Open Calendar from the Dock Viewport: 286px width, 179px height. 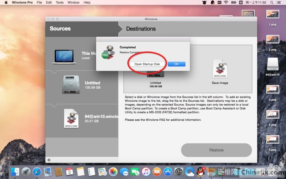(70, 172)
